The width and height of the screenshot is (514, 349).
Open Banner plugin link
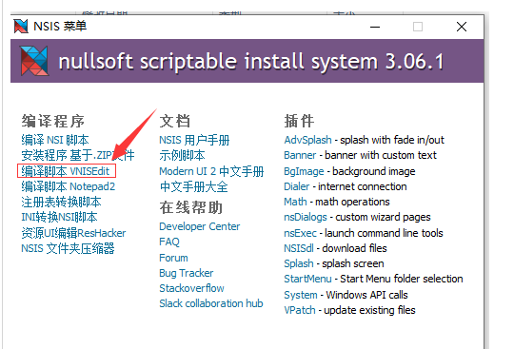[x=300, y=155]
